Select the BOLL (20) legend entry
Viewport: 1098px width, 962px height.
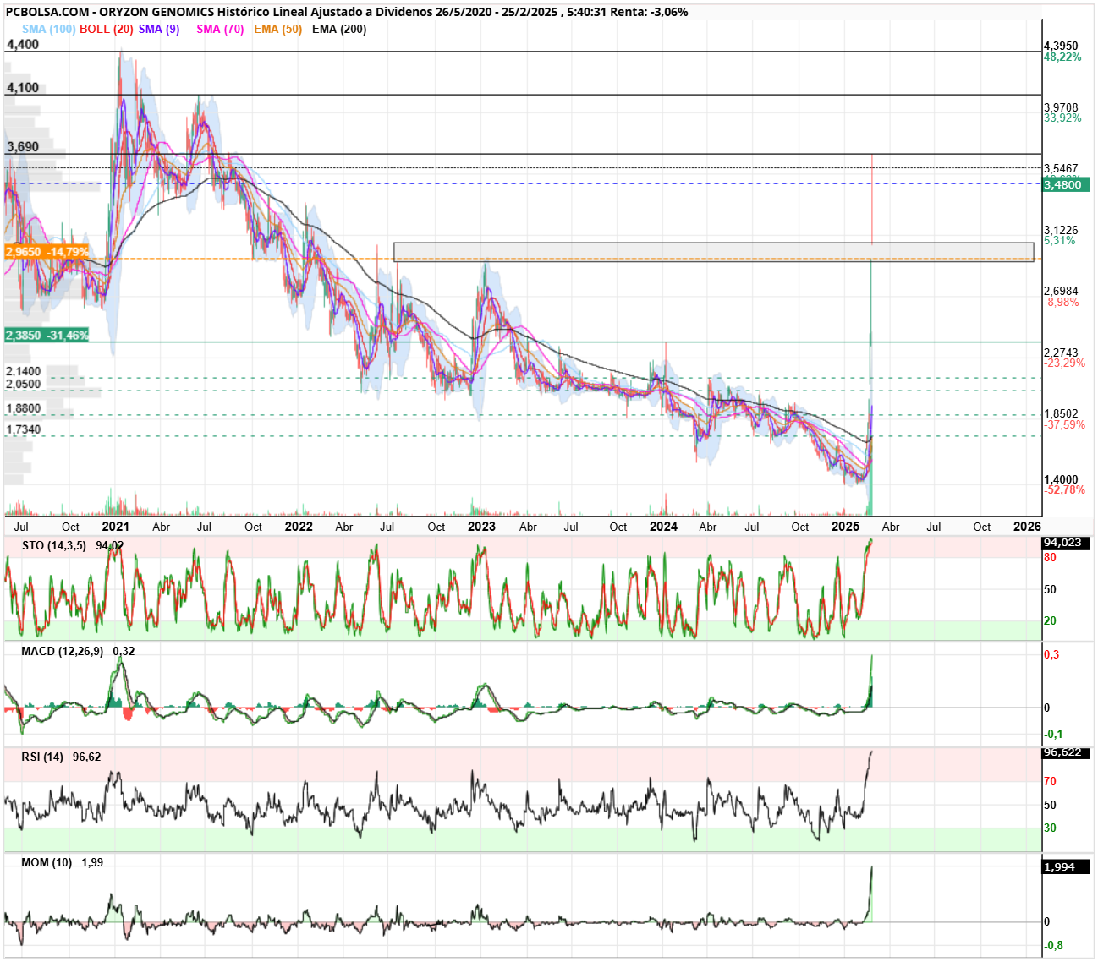pyautogui.click(x=107, y=29)
